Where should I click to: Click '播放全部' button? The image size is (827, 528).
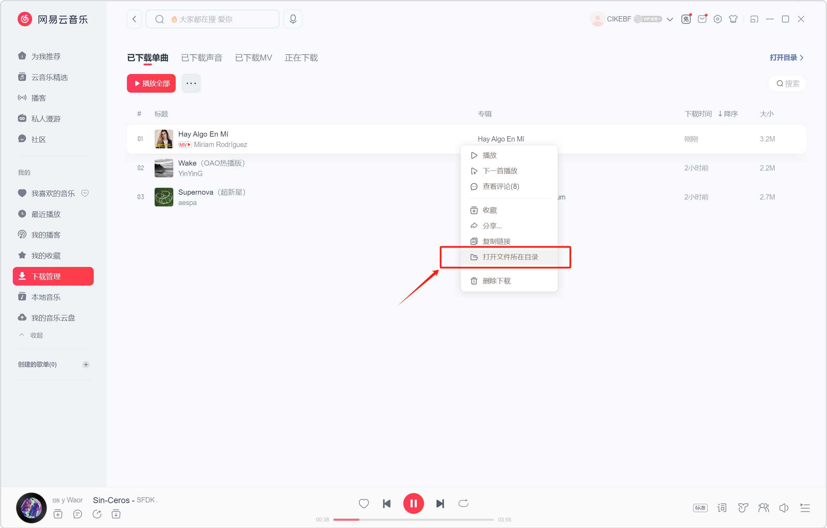point(151,83)
